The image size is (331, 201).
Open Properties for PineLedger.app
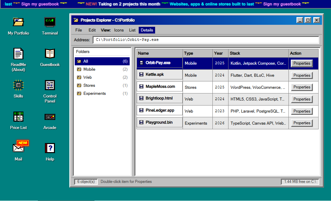(x=302, y=111)
